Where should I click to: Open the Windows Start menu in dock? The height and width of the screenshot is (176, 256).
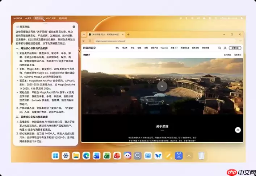coord(55,156)
